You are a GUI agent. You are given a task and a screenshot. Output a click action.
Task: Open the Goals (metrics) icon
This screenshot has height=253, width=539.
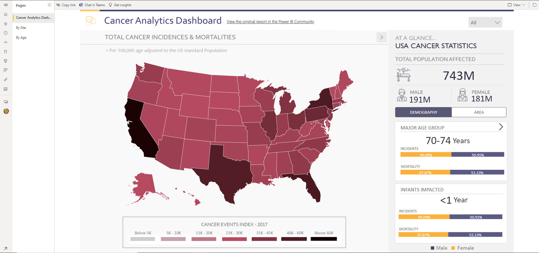pos(6,61)
